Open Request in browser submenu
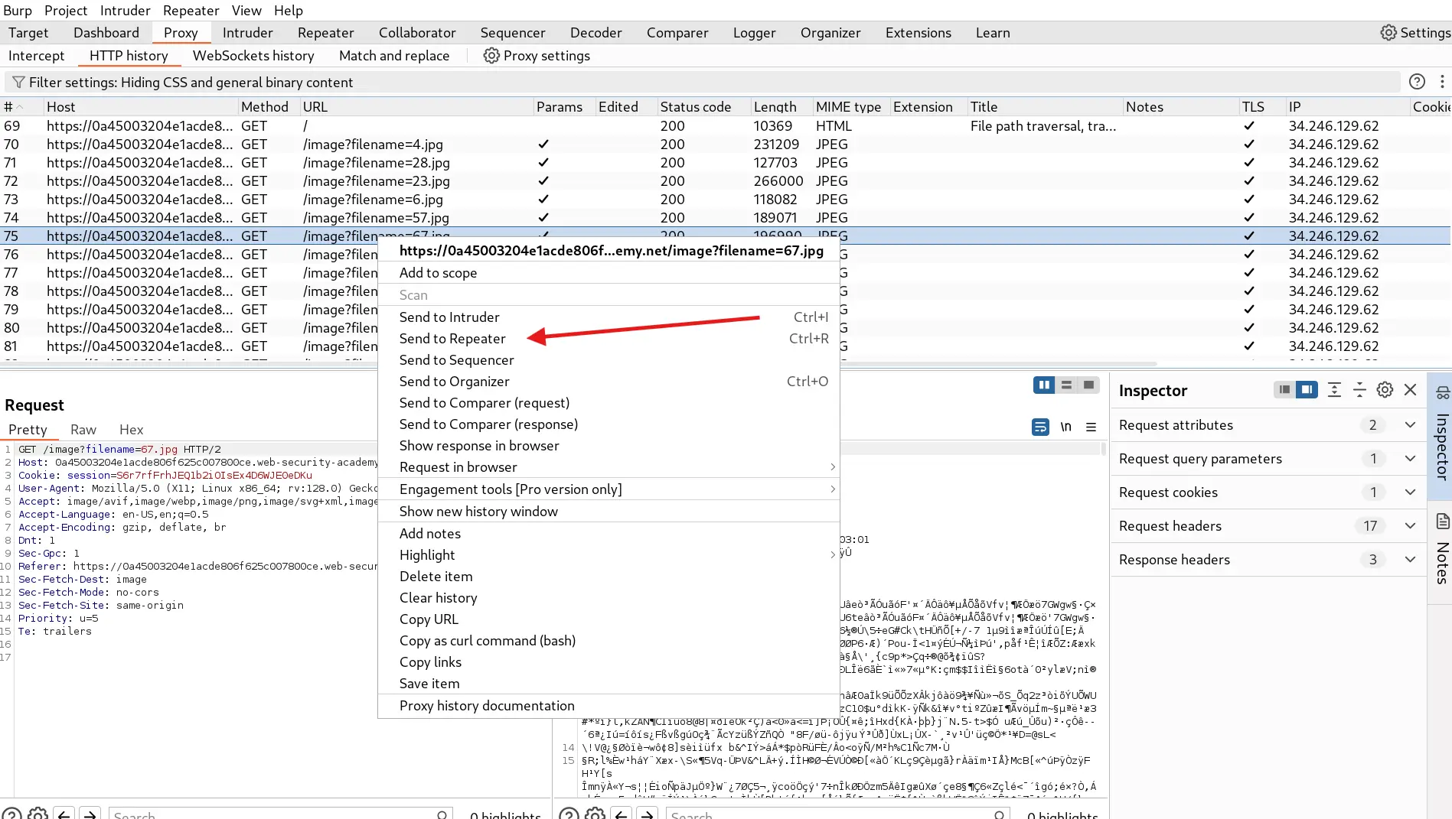The height and width of the screenshot is (819, 1452). 609,467
